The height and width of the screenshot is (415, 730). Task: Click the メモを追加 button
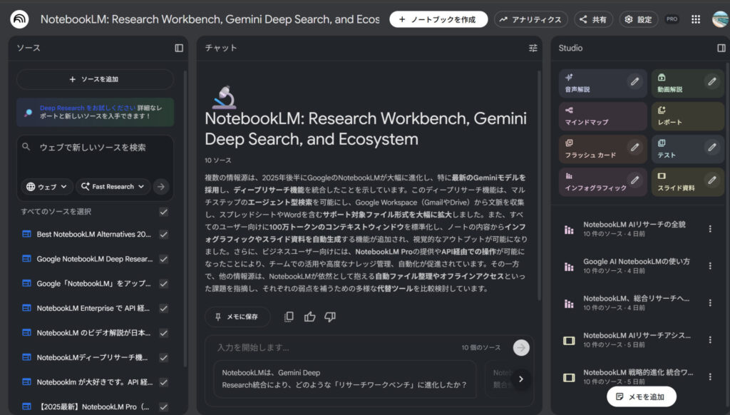pos(641,396)
